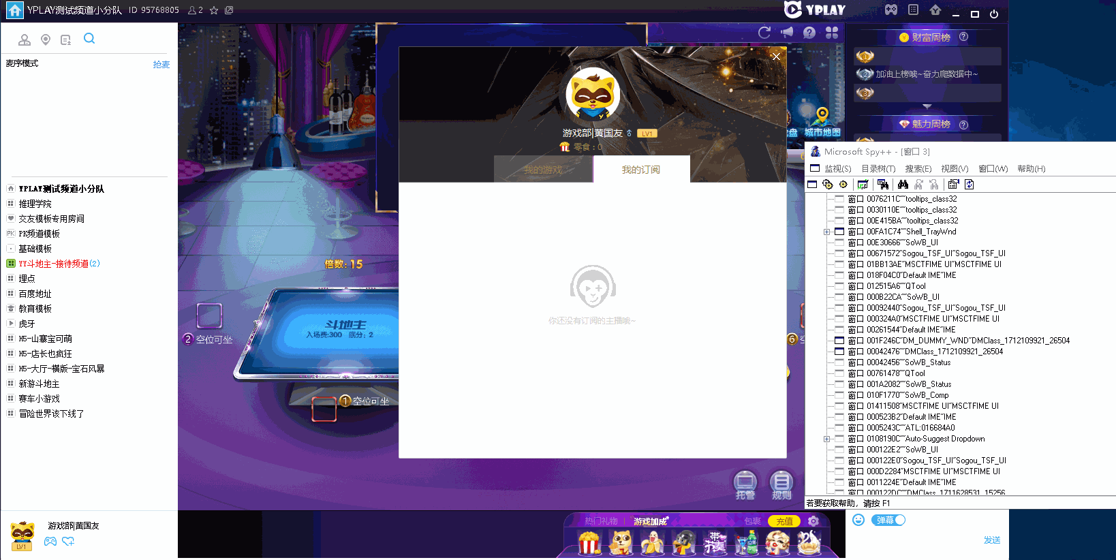Select the 推理学院 channel
This screenshot has width=1116, height=560.
[x=35, y=204]
